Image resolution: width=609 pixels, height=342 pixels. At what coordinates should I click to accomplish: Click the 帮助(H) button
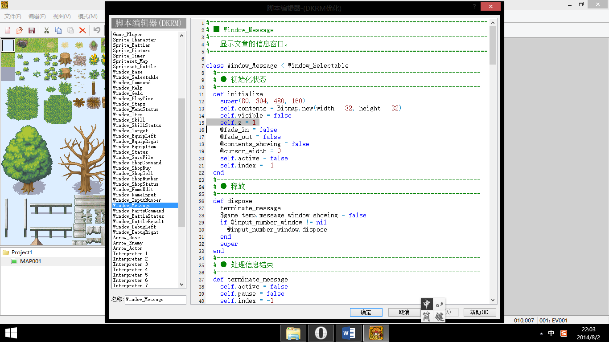click(x=480, y=312)
